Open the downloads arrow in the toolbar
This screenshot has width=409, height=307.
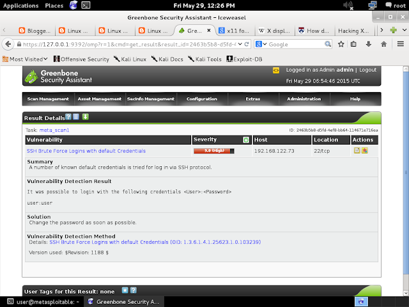[368, 44]
